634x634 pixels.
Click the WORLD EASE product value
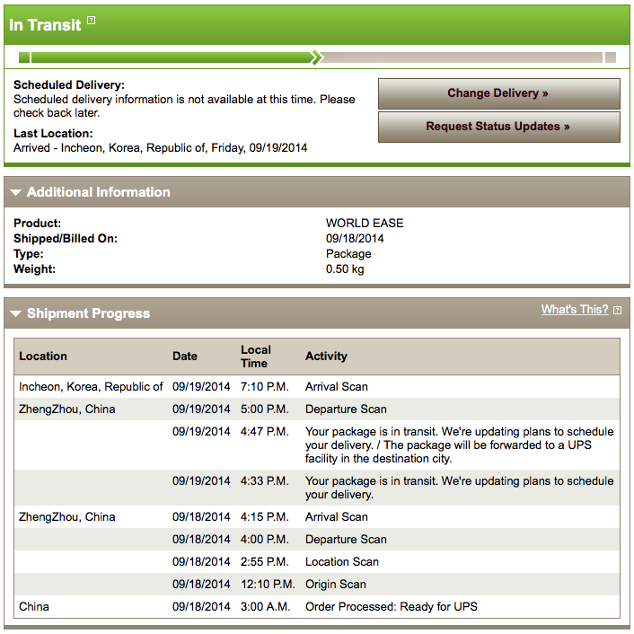click(365, 224)
